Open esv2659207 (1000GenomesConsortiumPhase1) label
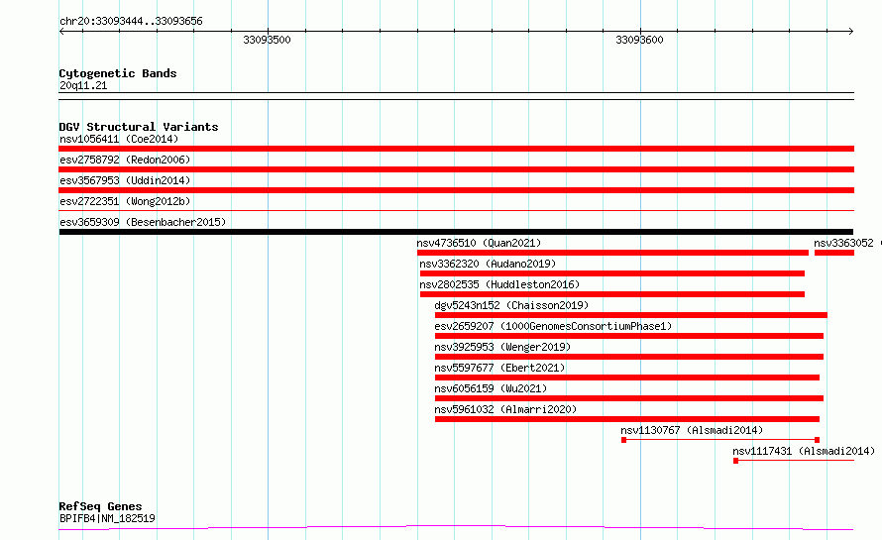The height and width of the screenshot is (540, 882). [553, 326]
